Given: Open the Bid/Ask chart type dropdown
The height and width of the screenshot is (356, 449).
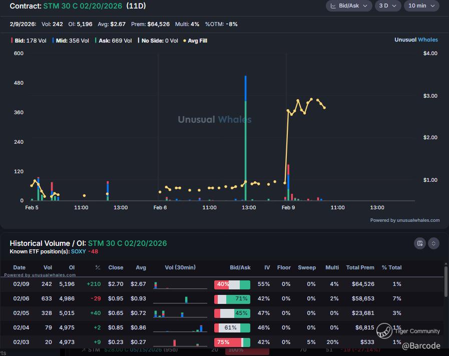Looking at the screenshot, I should [349, 6].
